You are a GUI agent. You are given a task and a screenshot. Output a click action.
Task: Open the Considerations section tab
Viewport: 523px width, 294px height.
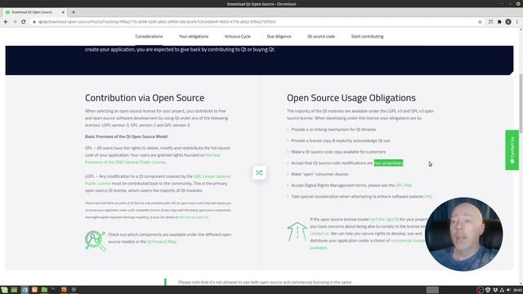(149, 36)
